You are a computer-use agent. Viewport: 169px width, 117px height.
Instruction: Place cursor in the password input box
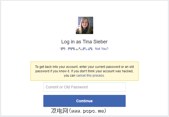click(x=84, y=87)
